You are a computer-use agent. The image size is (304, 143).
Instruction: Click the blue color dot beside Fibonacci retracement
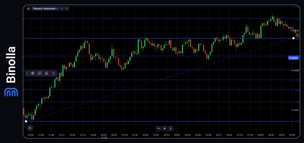(57, 9)
